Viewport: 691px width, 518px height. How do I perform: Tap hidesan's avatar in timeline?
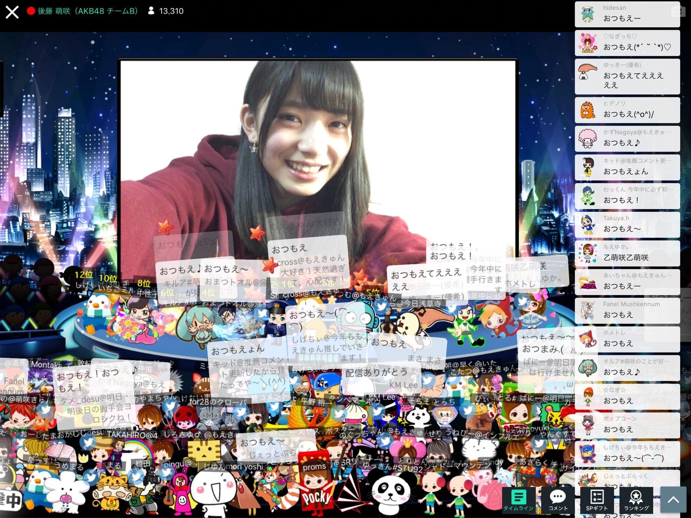click(588, 14)
